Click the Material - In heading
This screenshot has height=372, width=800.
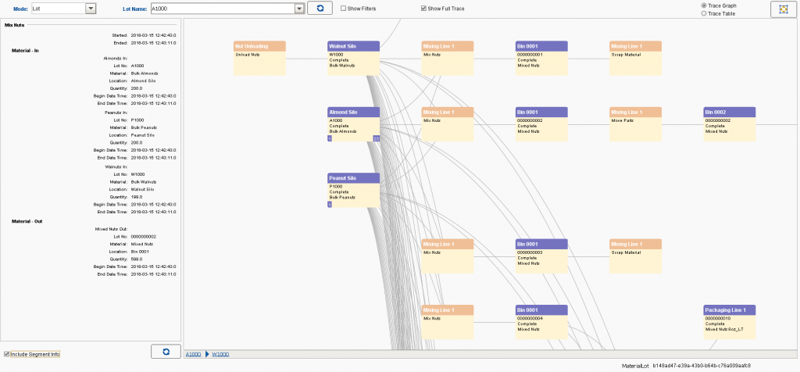[25, 51]
